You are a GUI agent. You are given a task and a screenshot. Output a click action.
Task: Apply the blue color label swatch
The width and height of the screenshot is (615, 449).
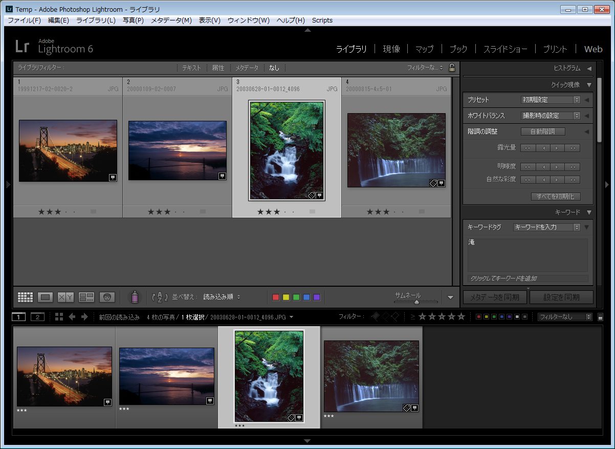point(306,297)
